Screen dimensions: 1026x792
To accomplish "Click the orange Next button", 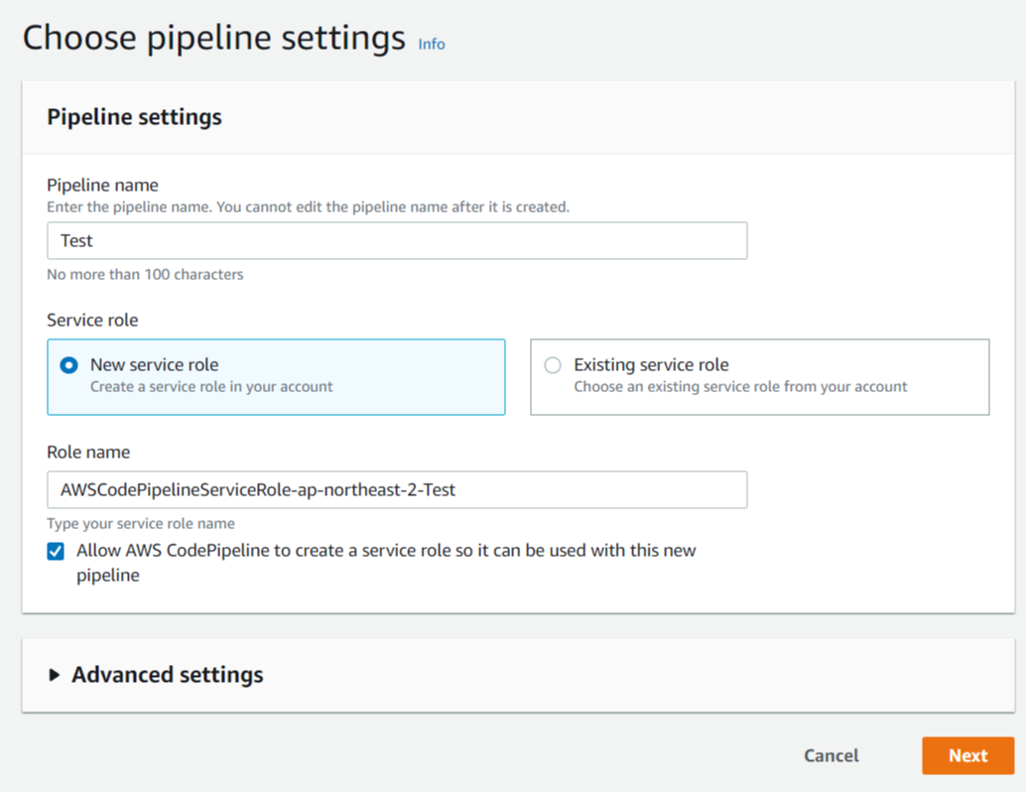I will (967, 756).
